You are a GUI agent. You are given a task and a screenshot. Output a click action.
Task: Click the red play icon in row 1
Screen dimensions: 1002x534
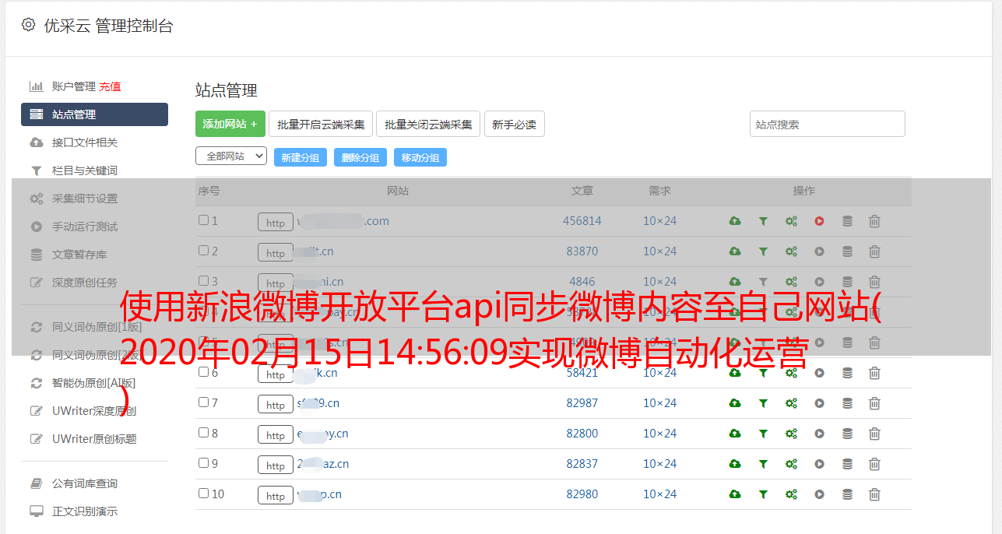(x=819, y=221)
